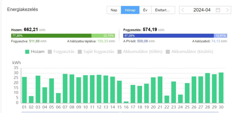Click the green Hozam legend swatch
Screen dimensions: 237x113
coord(27,52)
